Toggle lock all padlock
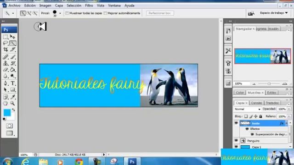The image size is (294, 165). click(x=260, y=116)
